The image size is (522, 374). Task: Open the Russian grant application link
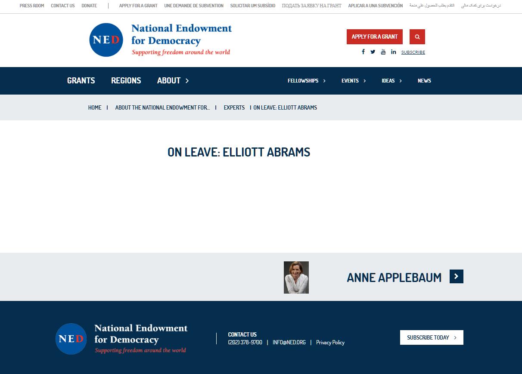[312, 6]
